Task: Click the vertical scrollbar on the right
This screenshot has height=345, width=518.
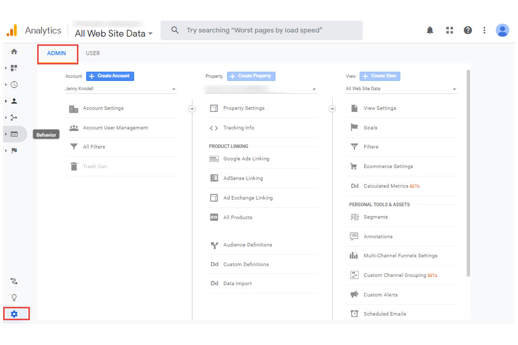Action: [468, 170]
